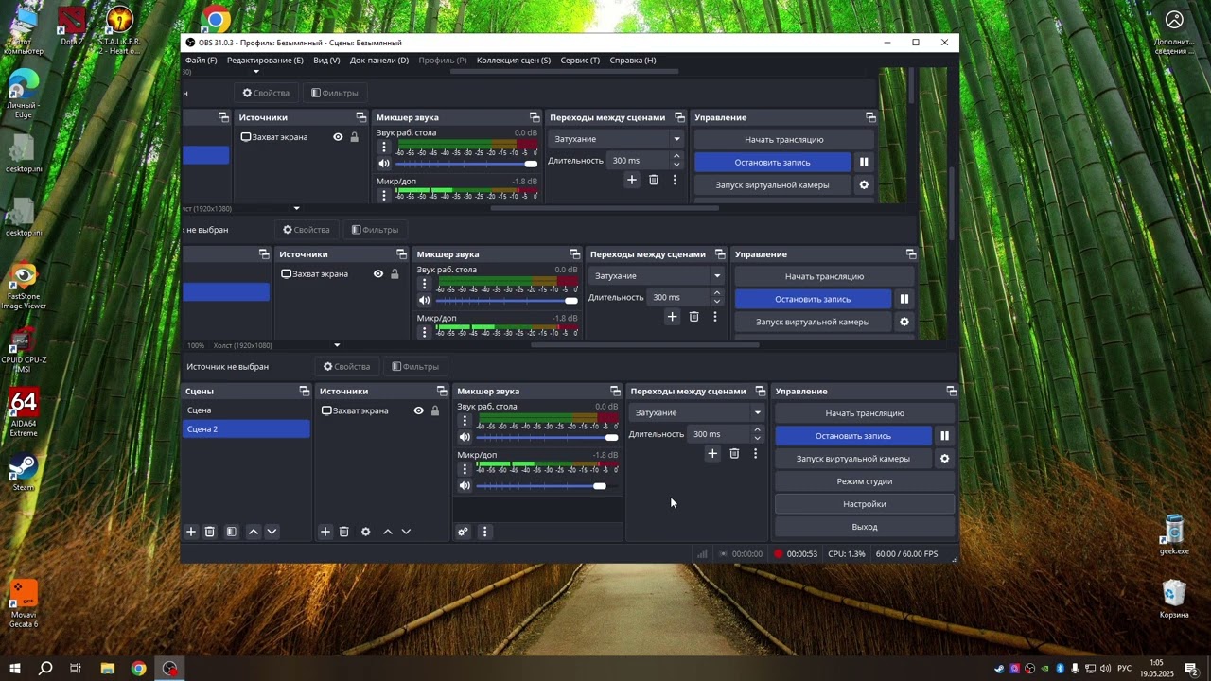1211x681 pixels.
Task: Click Остановить запись below the preview
Action: pyautogui.click(x=853, y=436)
